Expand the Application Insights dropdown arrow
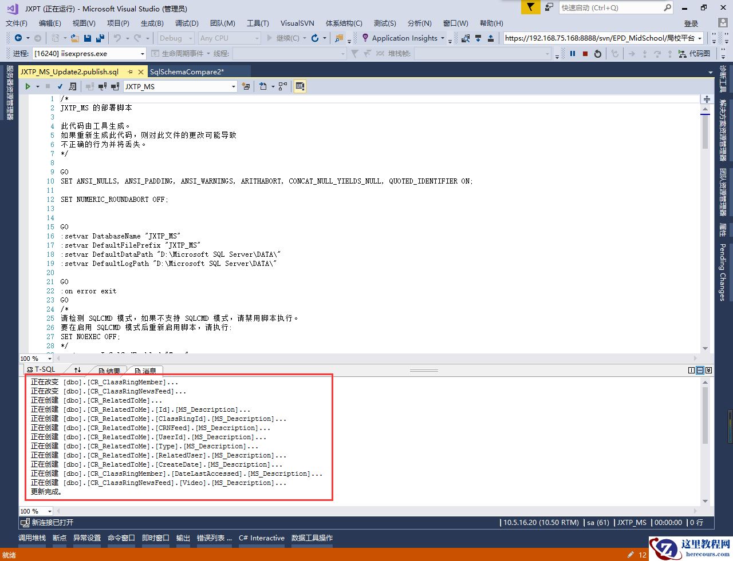Viewport: 733px width, 561px height. click(x=442, y=38)
